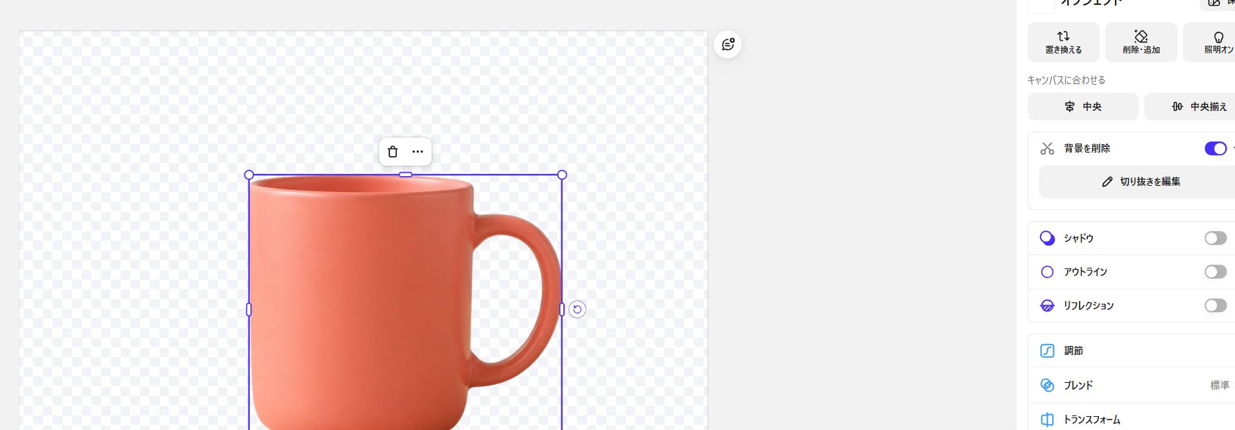Click the 中央揃え align button
The image size is (1235, 430).
1191,107
